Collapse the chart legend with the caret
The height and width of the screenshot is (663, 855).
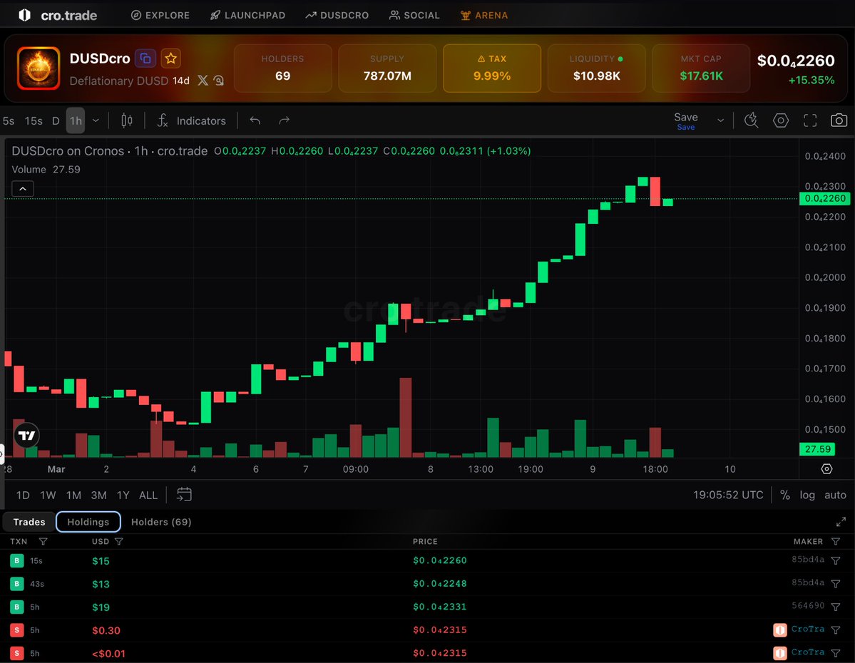(23, 189)
